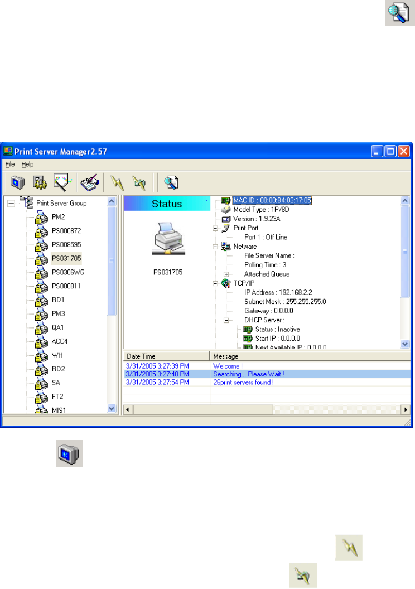
Task: Select the Subnet Mask : 255.255.255.0 entry
Action: click(x=285, y=302)
